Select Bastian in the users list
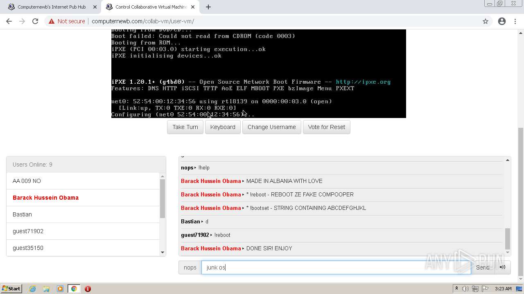Viewport: 524px width, 294px height. click(83, 214)
